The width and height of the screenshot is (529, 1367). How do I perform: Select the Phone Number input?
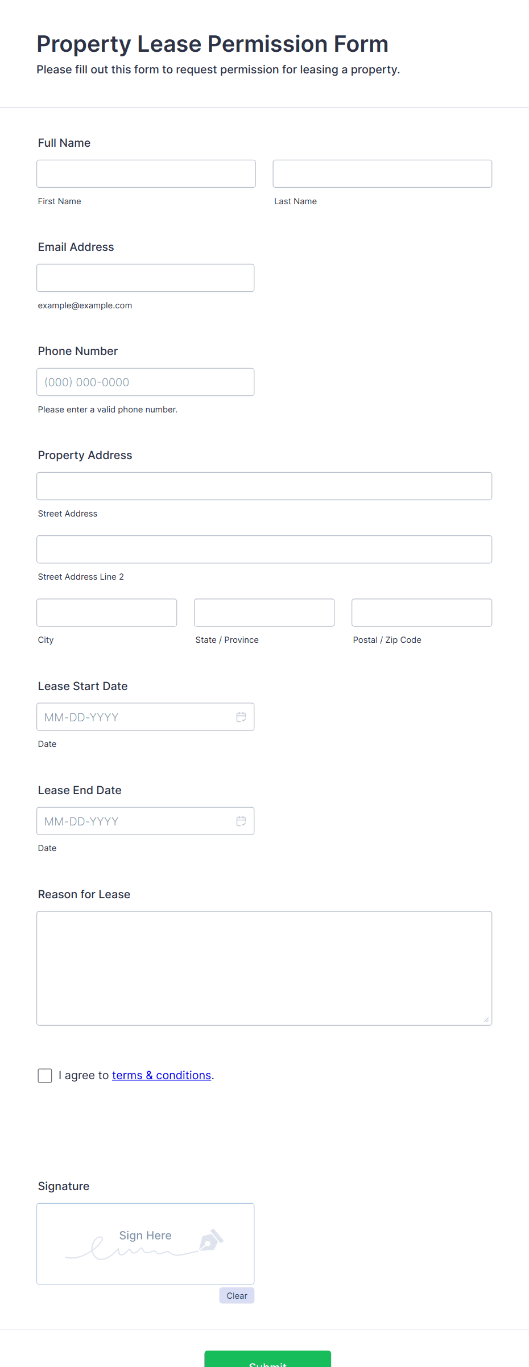[x=146, y=382]
